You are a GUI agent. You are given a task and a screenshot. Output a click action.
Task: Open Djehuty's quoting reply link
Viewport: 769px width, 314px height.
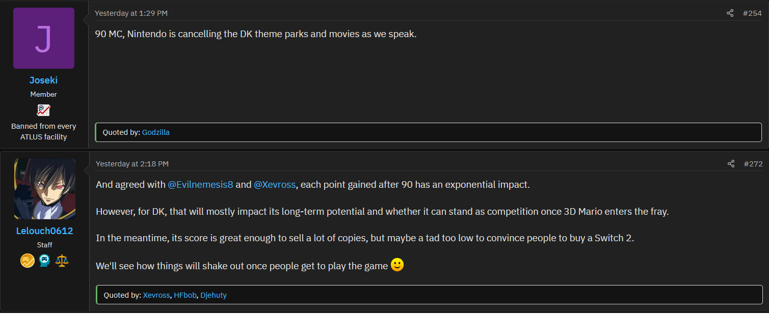(x=214, y=295)
